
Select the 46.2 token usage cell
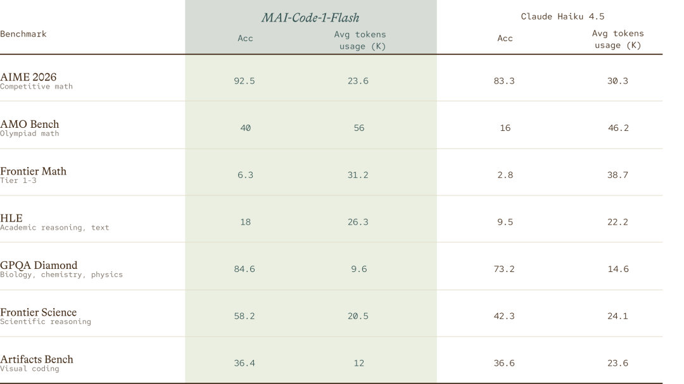pos(618,128)
